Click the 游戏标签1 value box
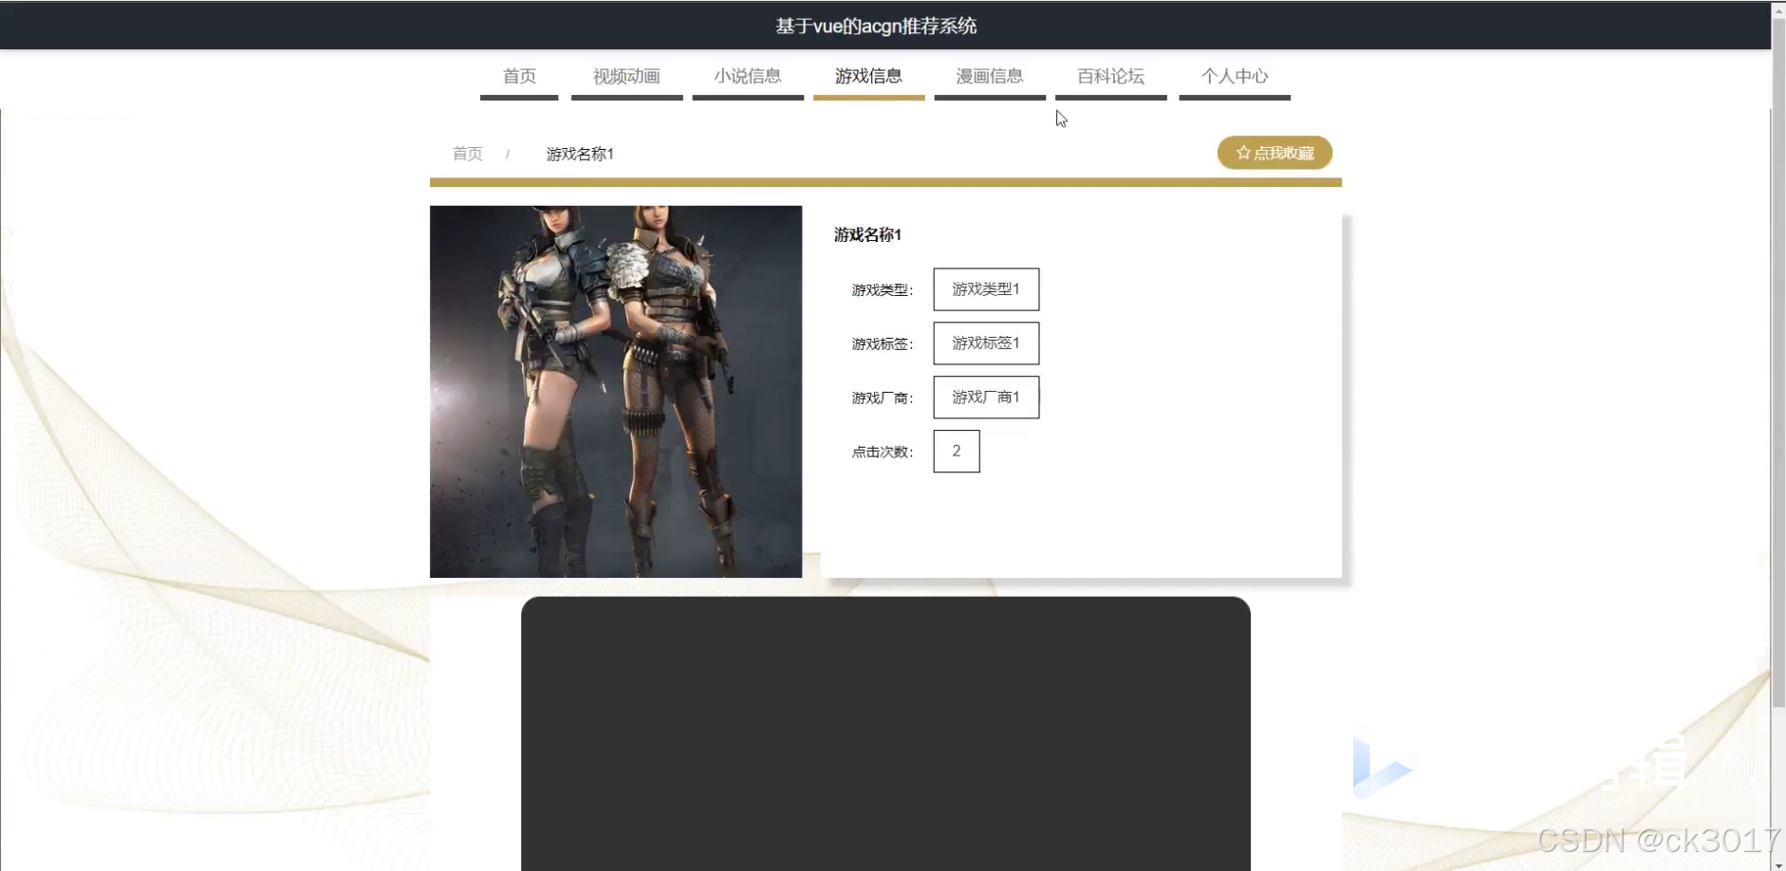 coord(986,343)
